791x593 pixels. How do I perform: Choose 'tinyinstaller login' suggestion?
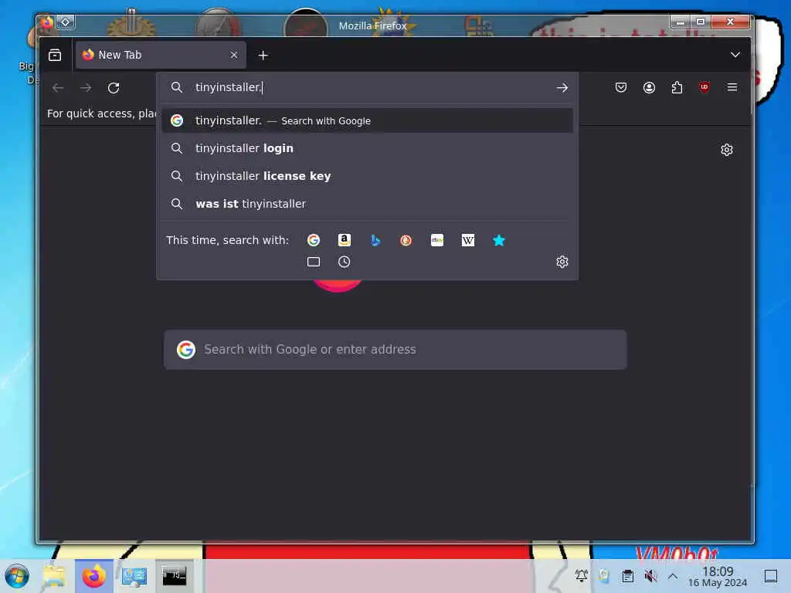[367, 148]
